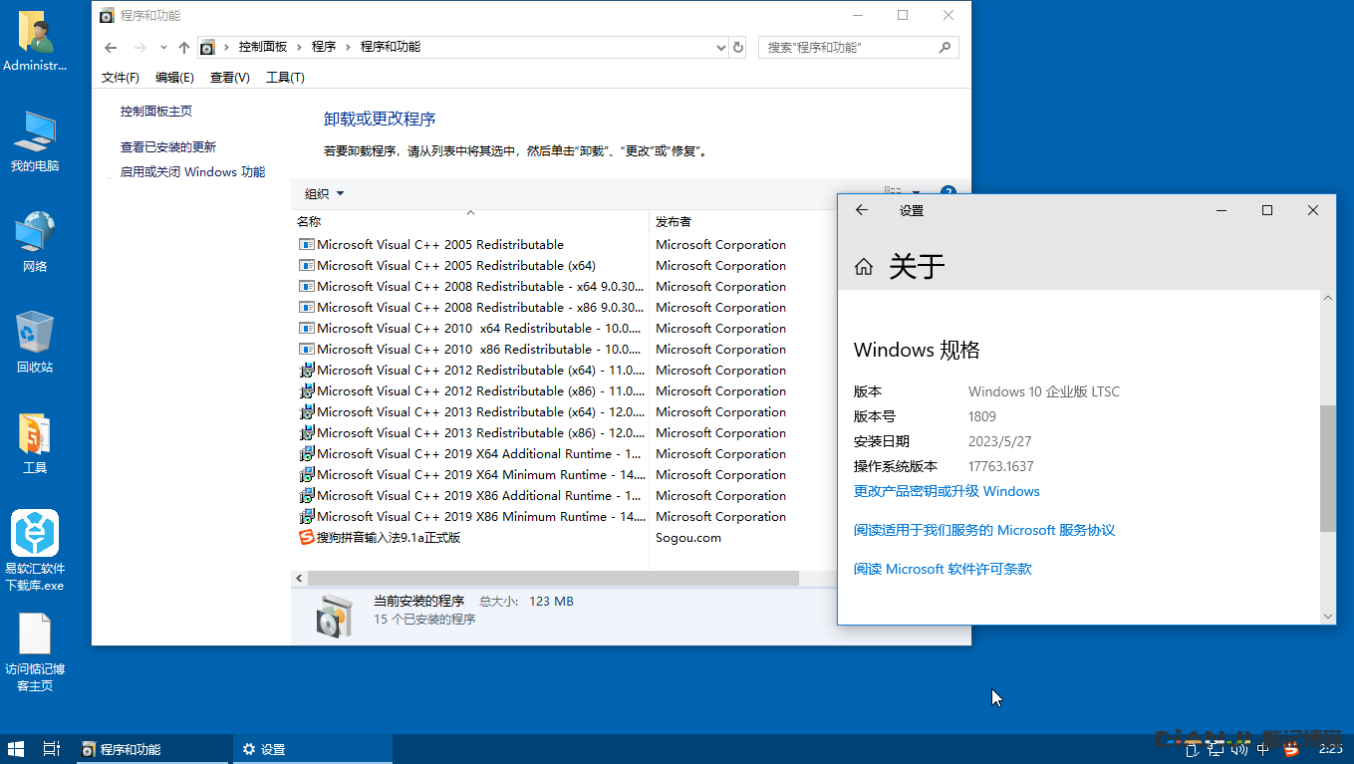
Task: Switch to 设置 taskbar button
Action: pos(313,749)
